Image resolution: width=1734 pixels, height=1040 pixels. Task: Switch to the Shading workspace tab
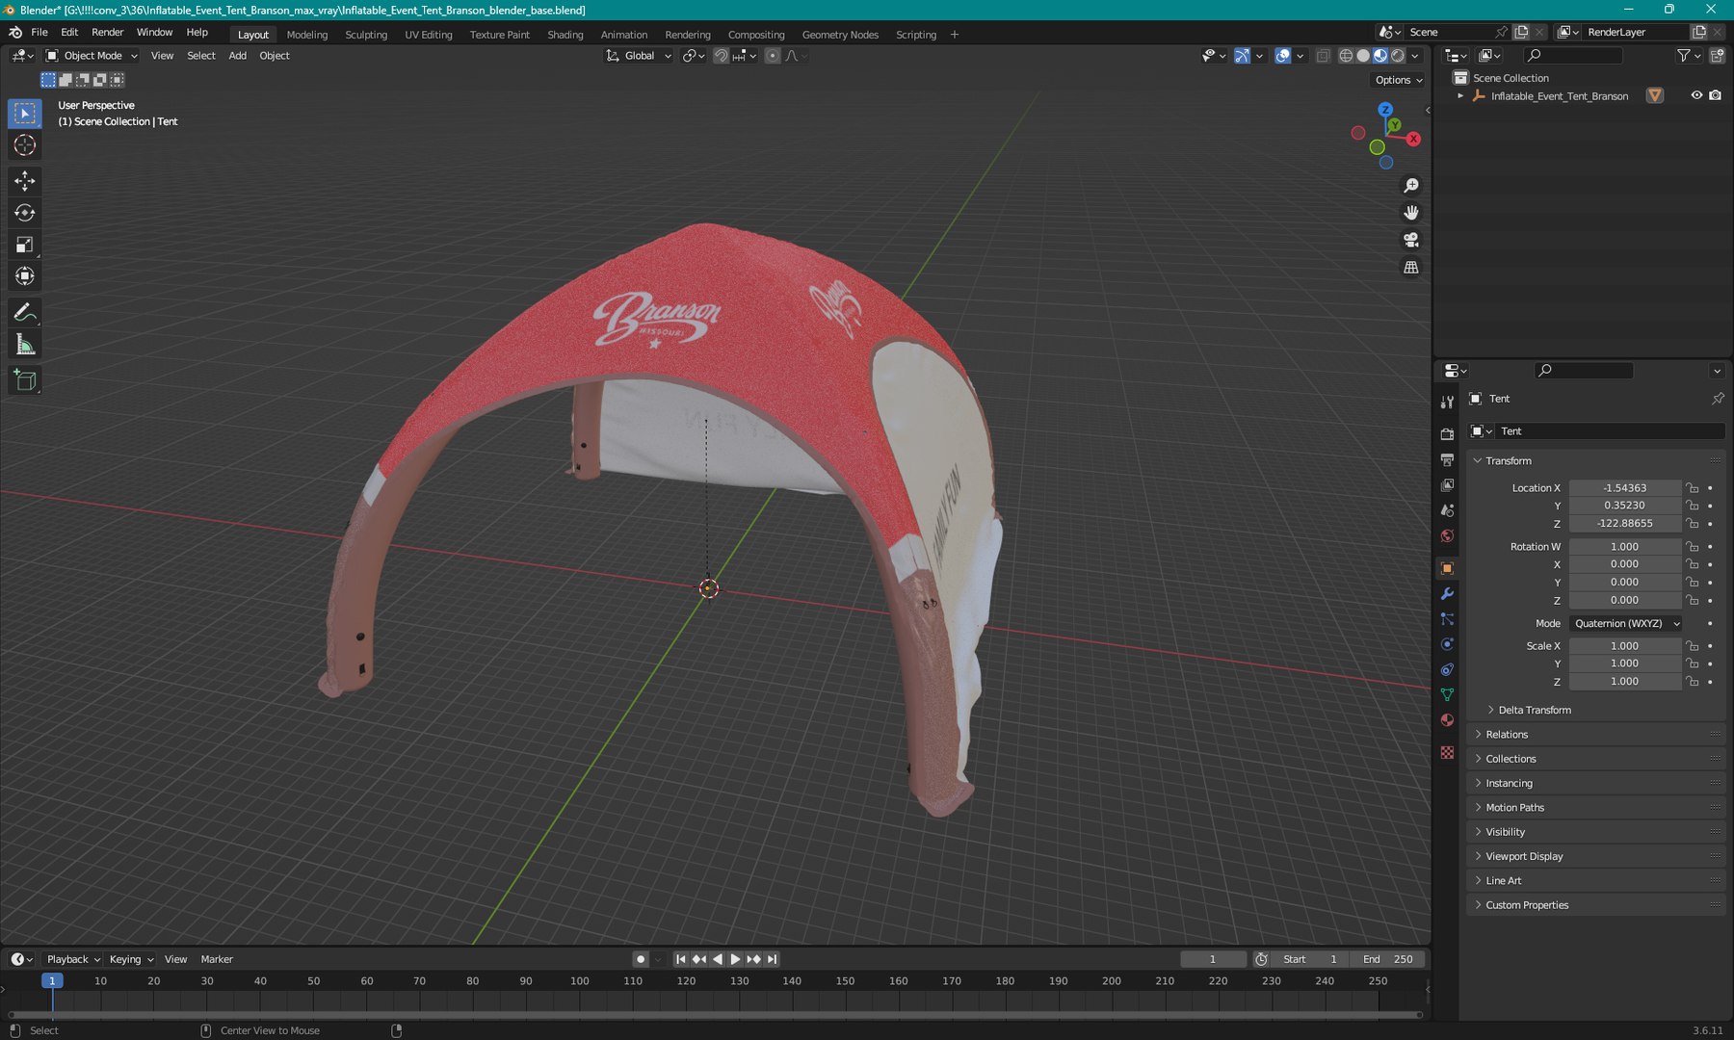coord(565,35)
